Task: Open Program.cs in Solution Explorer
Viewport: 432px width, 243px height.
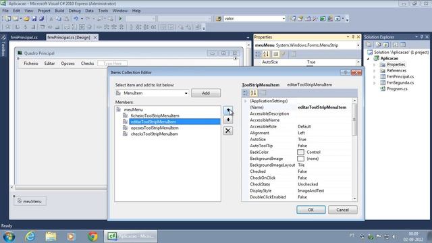Action: click(x=397, y=88)
